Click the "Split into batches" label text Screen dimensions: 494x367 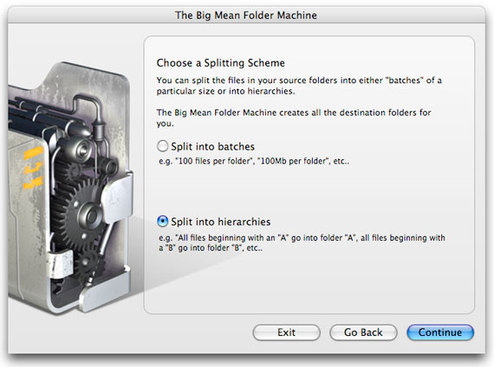[x=212, y=146]
